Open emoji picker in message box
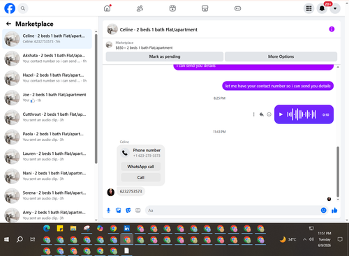 323,211
